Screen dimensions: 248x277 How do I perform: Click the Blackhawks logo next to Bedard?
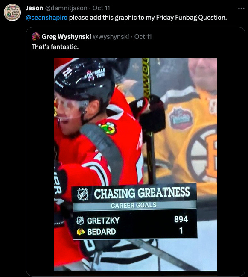(x=81, y=232)
